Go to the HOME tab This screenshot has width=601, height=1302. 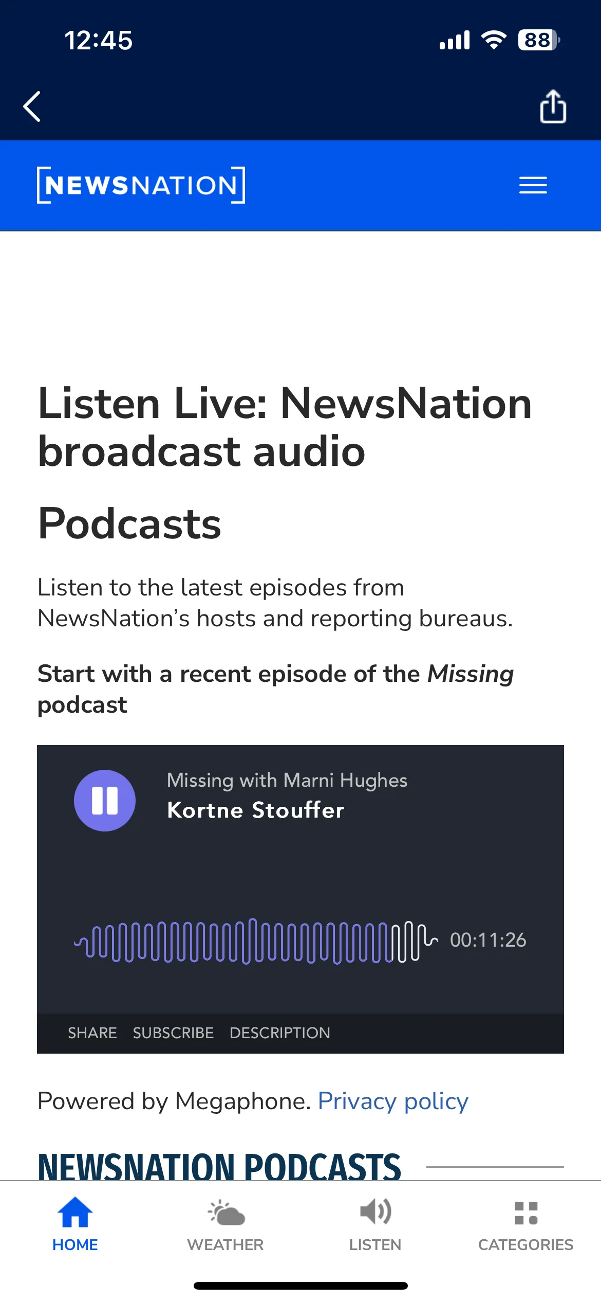(x=75, y=1224)
